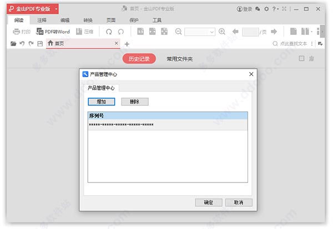
Task: Click the zoom in magnifier icon
Action: (x=222, y=32)
